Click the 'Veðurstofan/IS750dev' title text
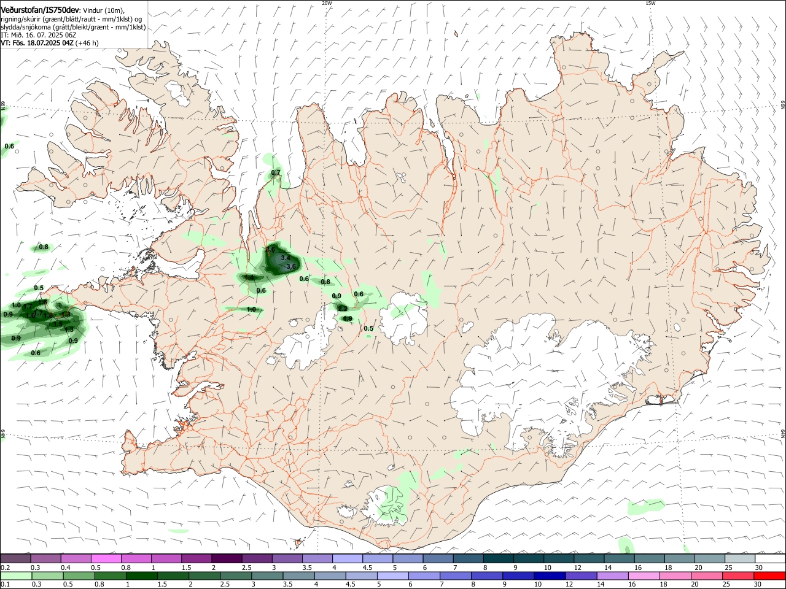Image resolution: width=786 pixels, height=589 pixels. tap(40, 10)
